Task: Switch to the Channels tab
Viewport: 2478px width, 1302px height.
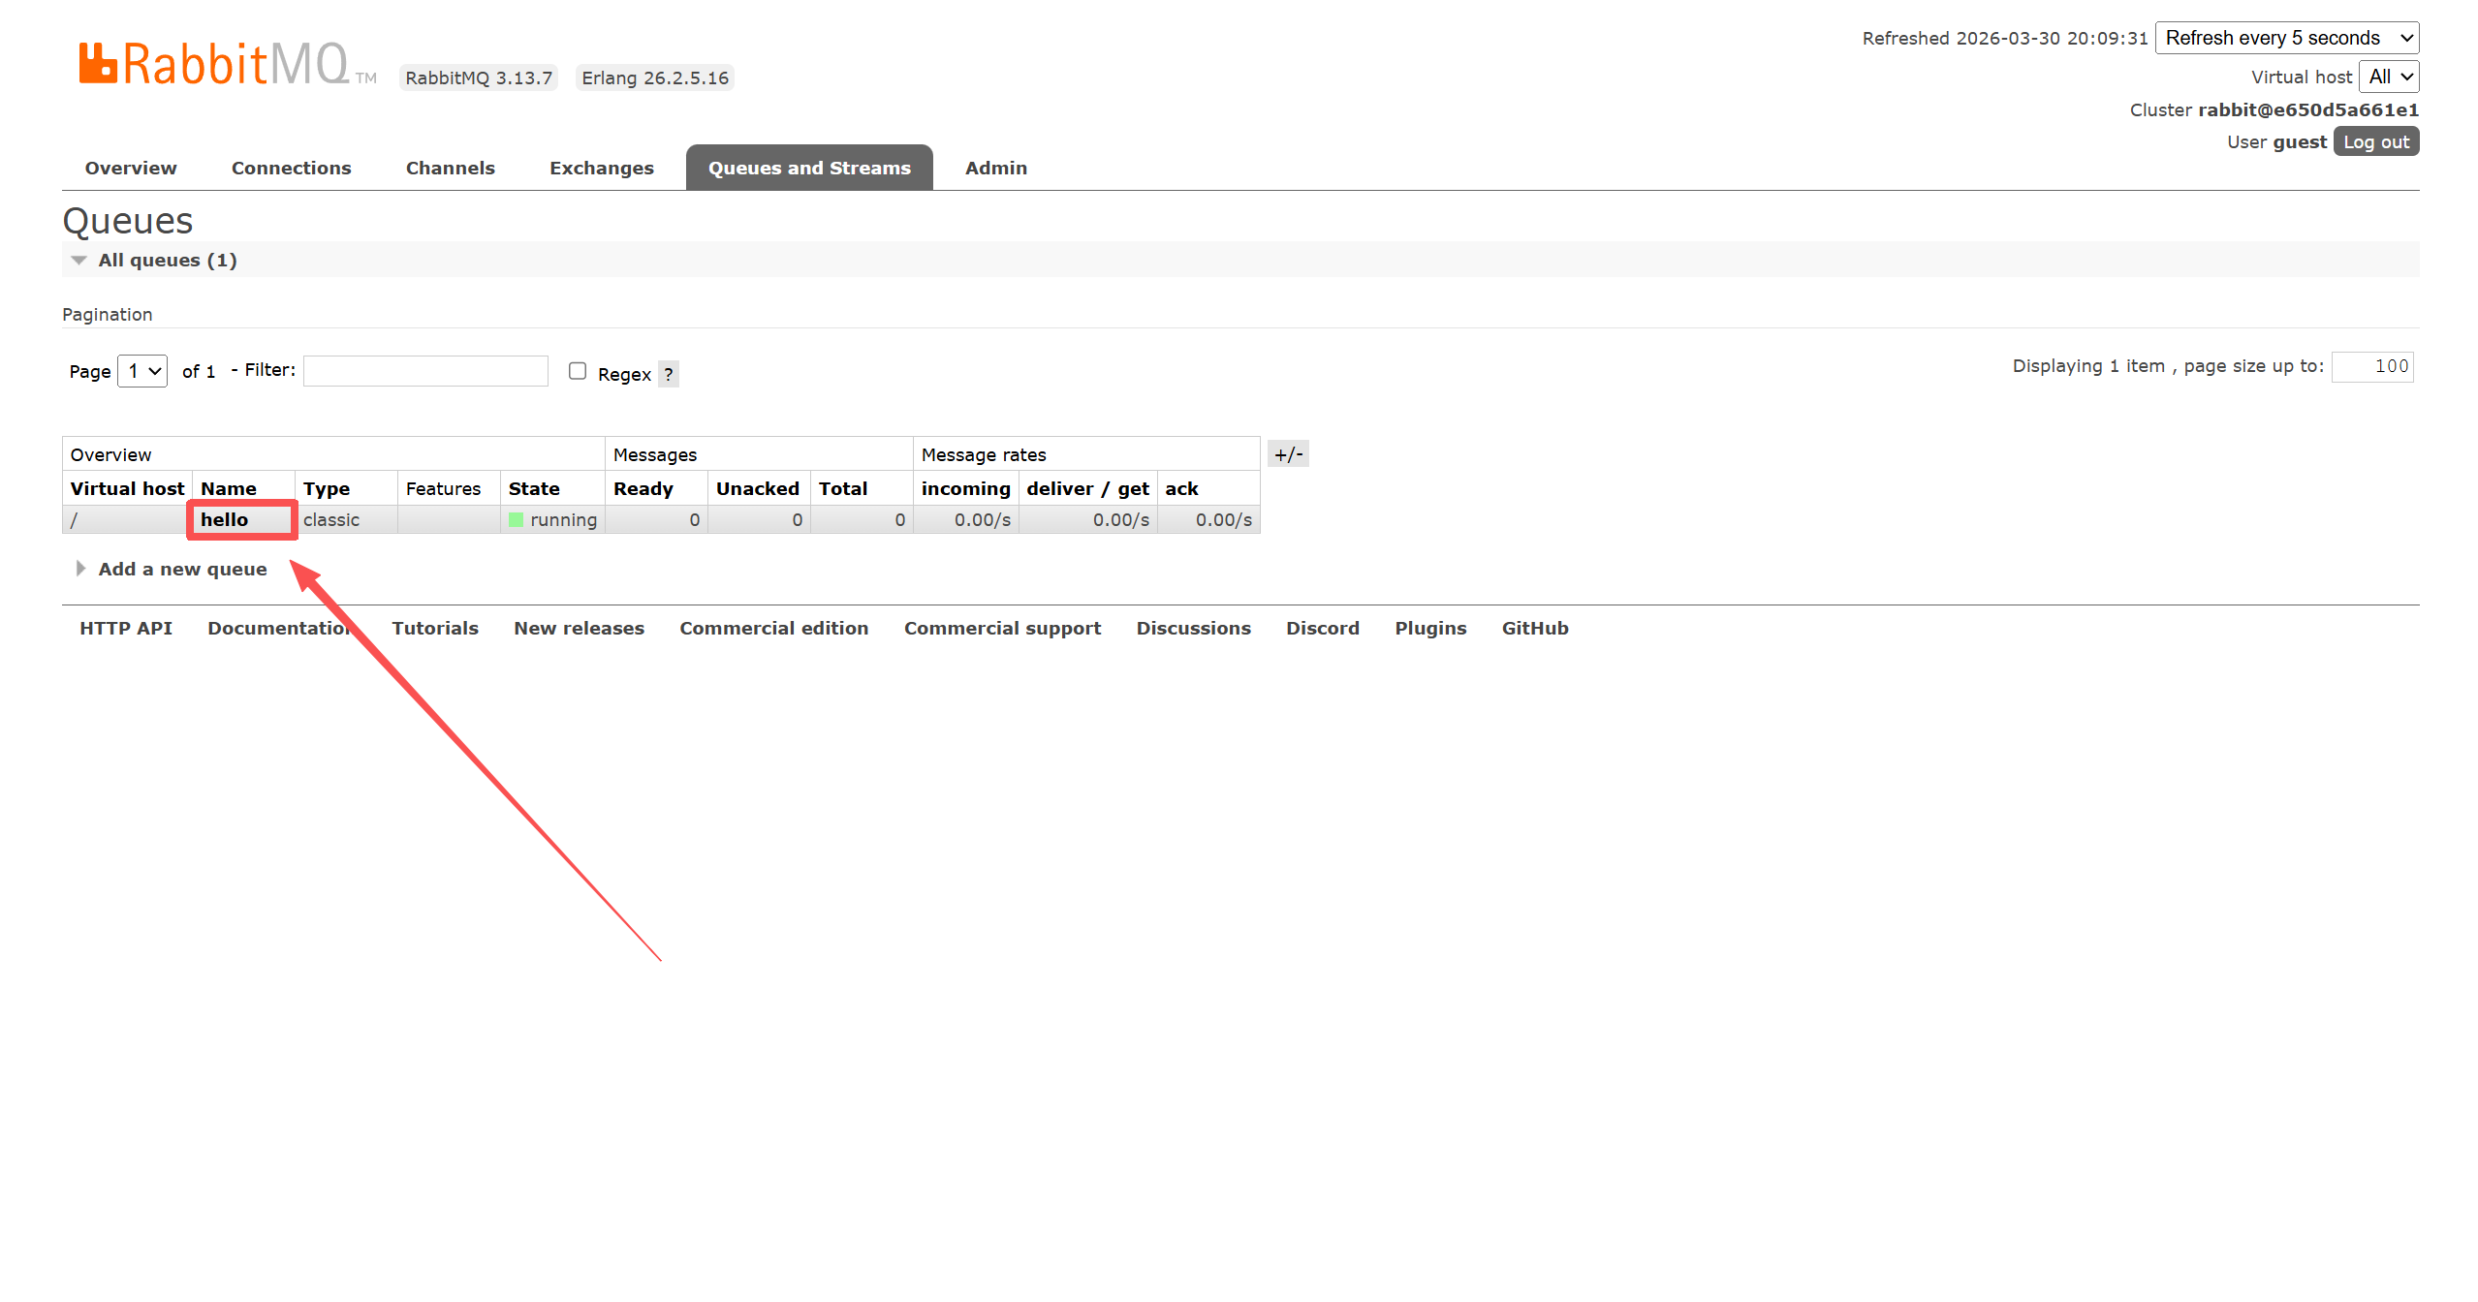Action: [x=451, y=168]
